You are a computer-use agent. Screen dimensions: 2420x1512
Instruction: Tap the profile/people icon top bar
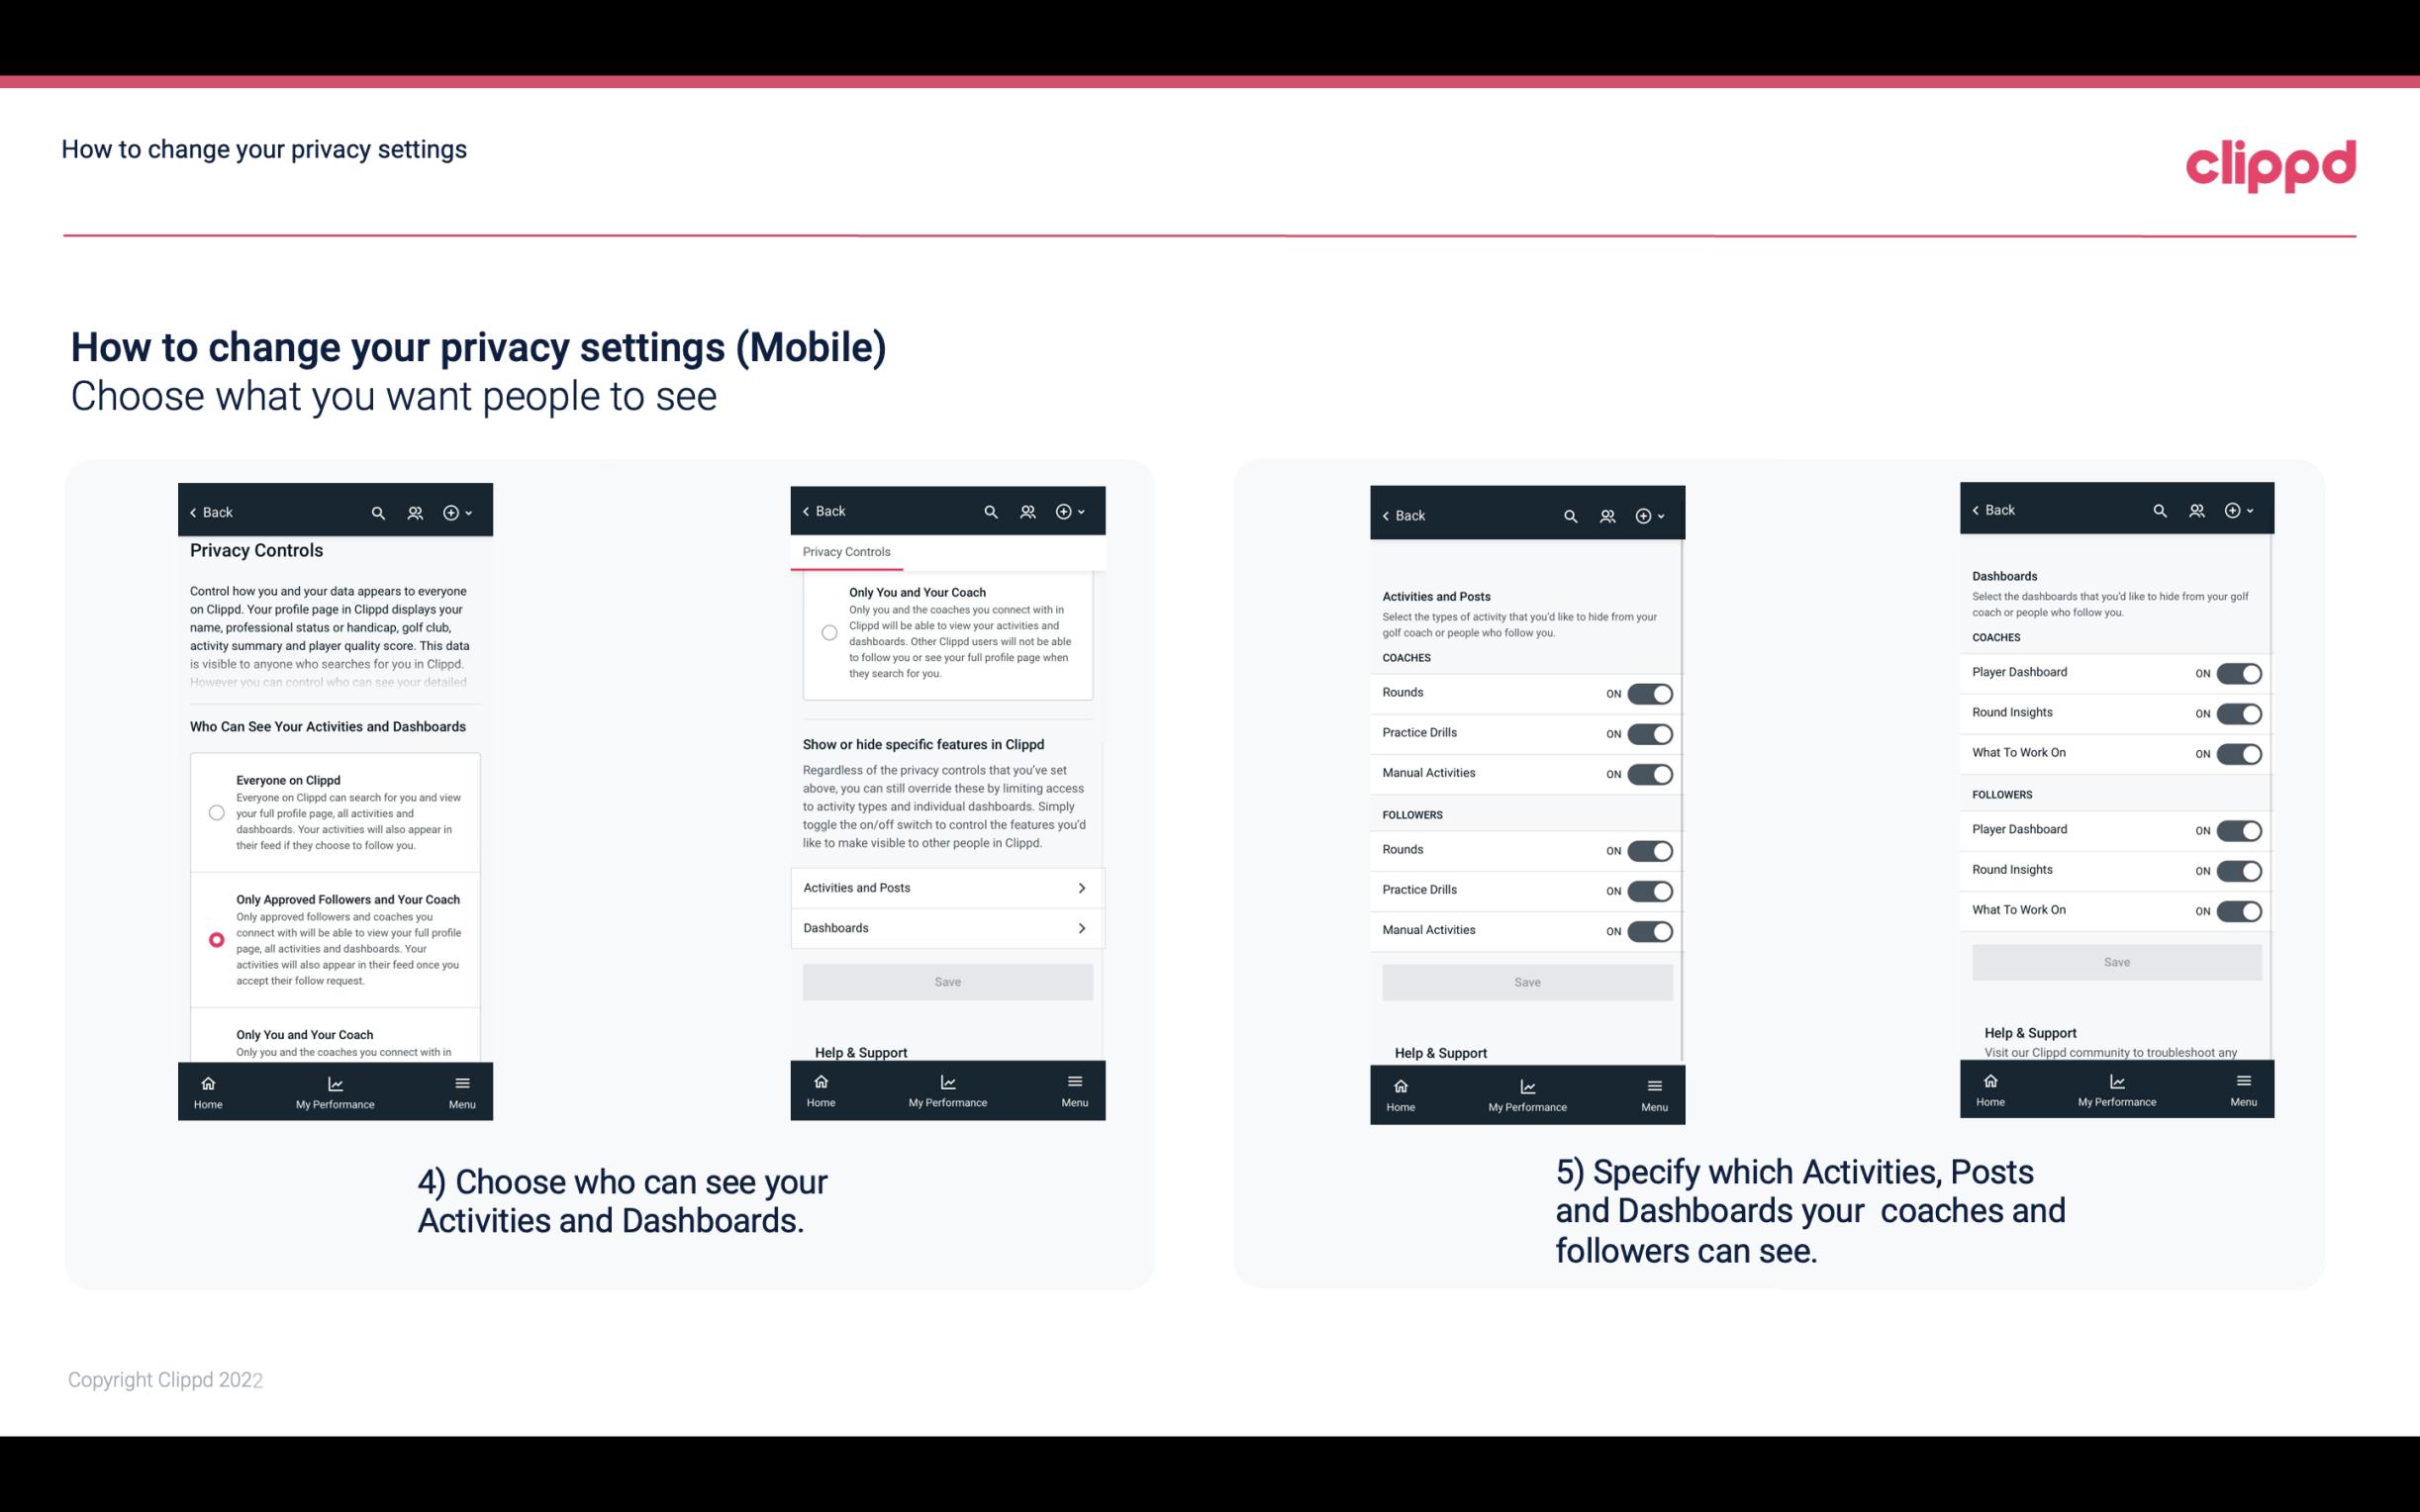click(x=415, y=513)
